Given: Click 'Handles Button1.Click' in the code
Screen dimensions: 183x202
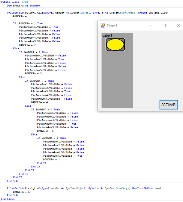Looking at the screenshot, I should pos(152,13).
